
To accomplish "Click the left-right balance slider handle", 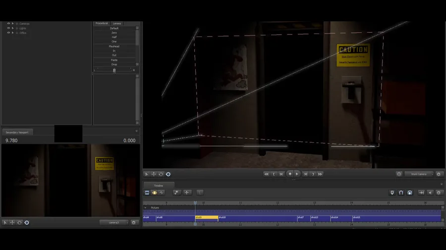I will (114, 70).
